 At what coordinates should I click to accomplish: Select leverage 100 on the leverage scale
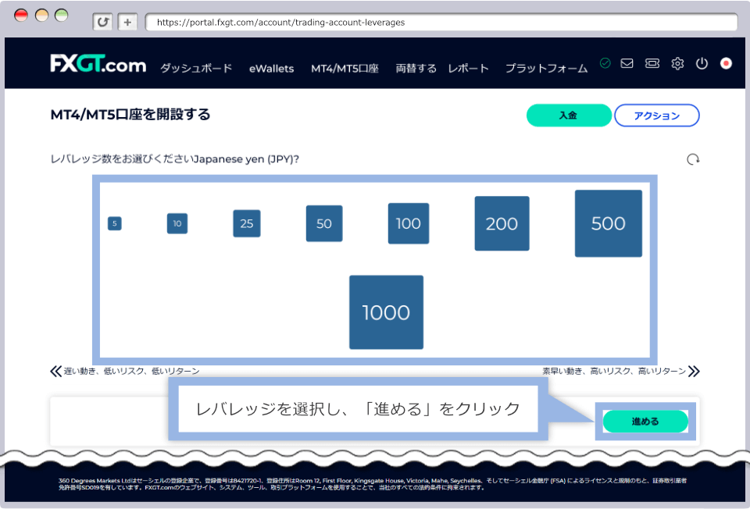pos(408,223)
